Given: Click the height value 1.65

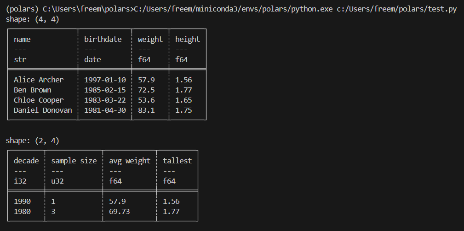Looking at the screenshot, I should click(183, 100).
